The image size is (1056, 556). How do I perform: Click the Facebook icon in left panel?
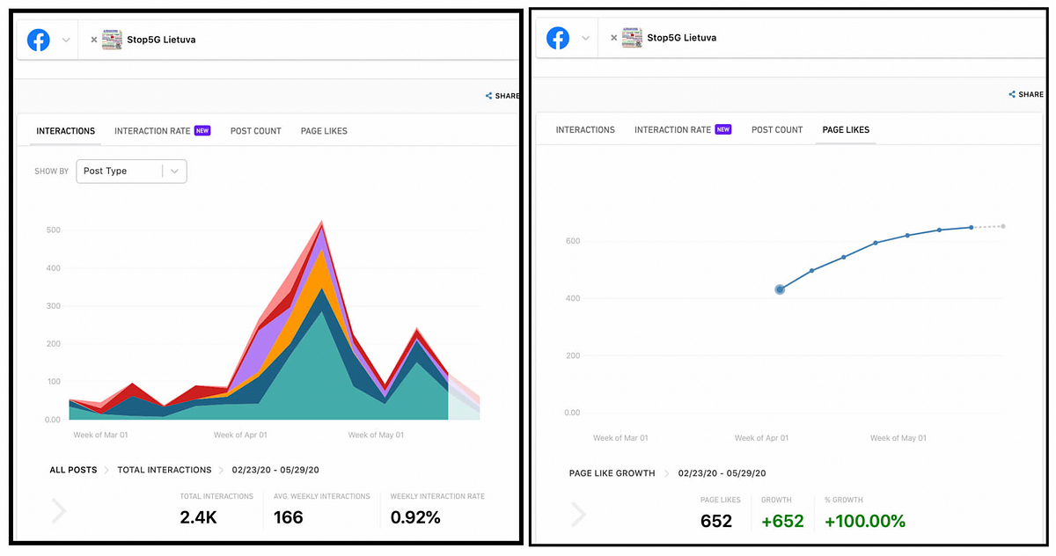coord(38,40)
